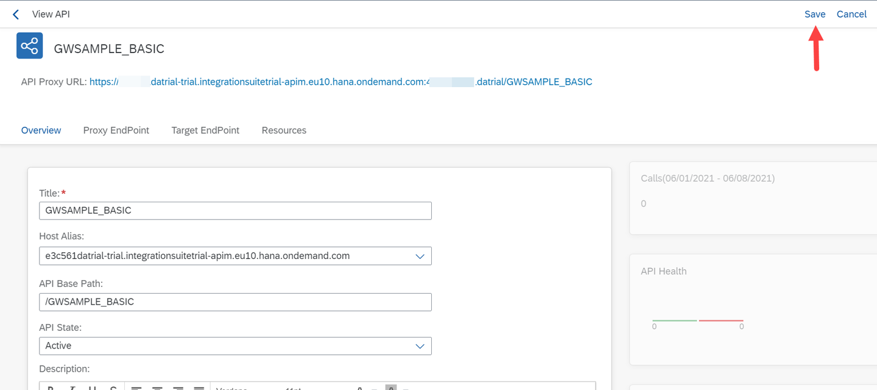877x390 pixels.
Task: Toggle italic in the Description editor
Action: [72, 388]
